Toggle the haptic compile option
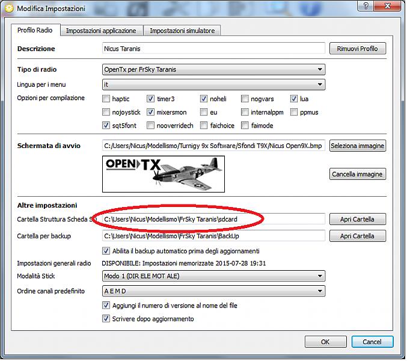This screenshot has height=361, width=407. click(x=106, y=99)
